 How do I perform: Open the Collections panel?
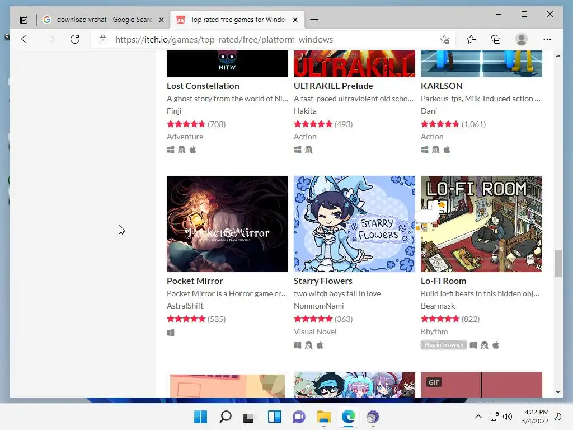496,39
